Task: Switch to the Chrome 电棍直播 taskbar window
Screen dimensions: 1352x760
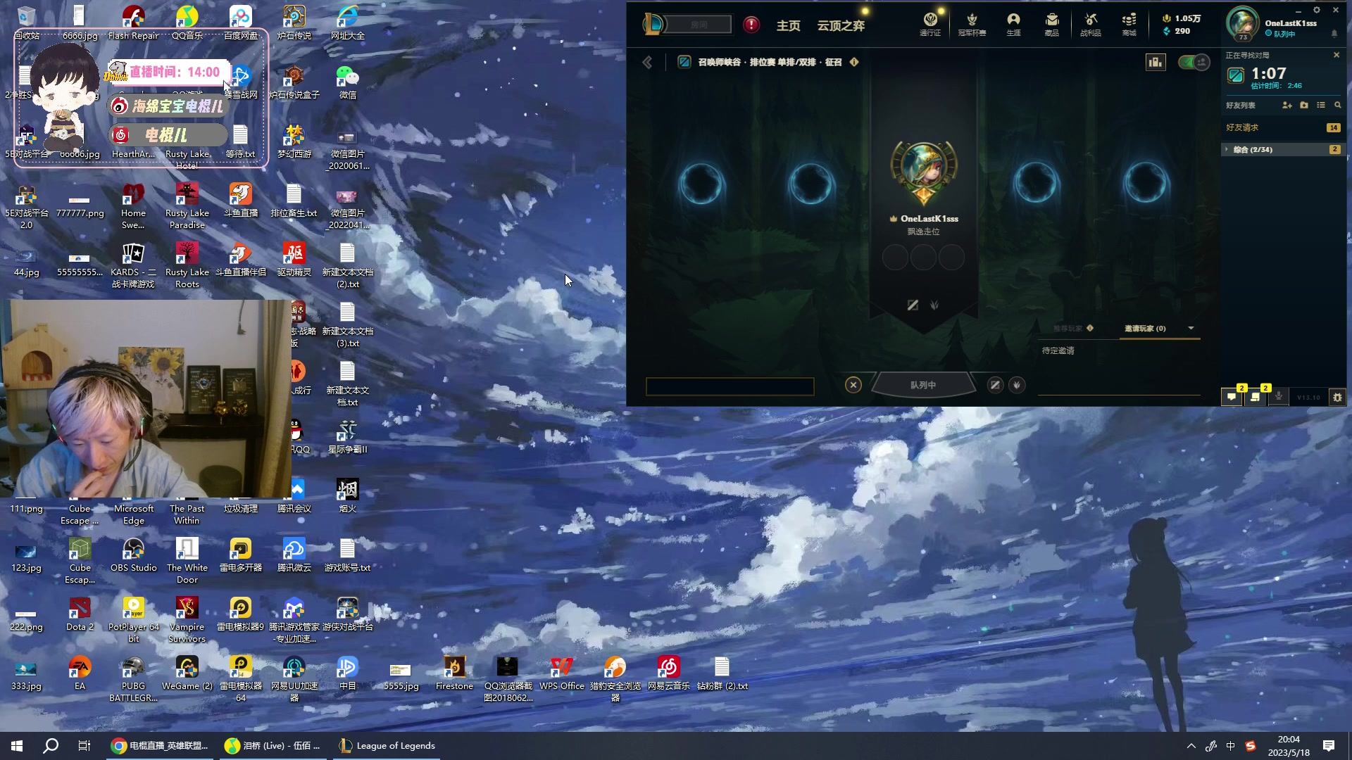Action: click(159, 746)
